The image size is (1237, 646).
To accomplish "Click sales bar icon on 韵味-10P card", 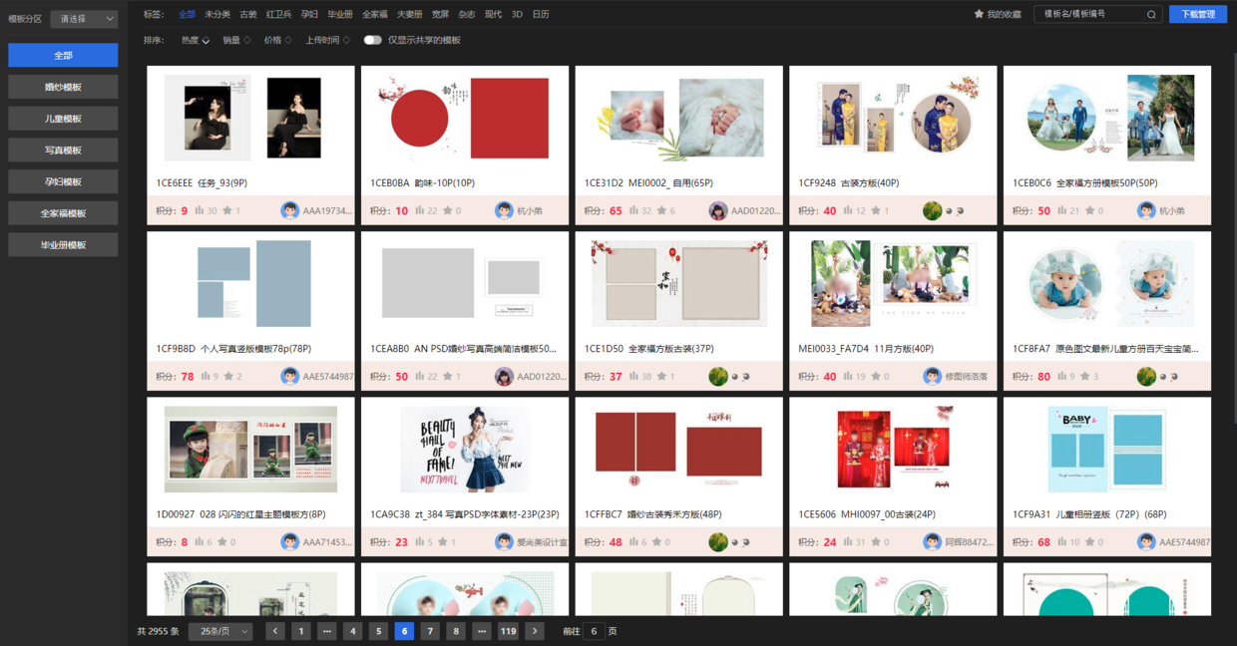I will point(419,211).
